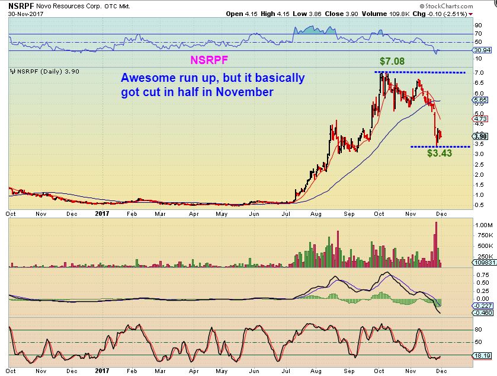Click Apr on the stochastic panel date axis
Screen dimensions: 497x376
tap(194, 371)
